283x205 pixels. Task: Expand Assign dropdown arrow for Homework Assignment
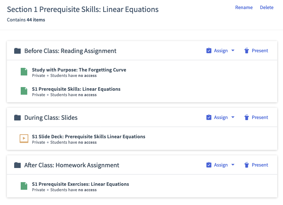(x=233, y=165)
